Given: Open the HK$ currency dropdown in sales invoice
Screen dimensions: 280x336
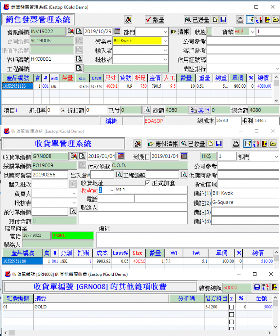Looking at the screenshot, I should [x=252, y=32].
